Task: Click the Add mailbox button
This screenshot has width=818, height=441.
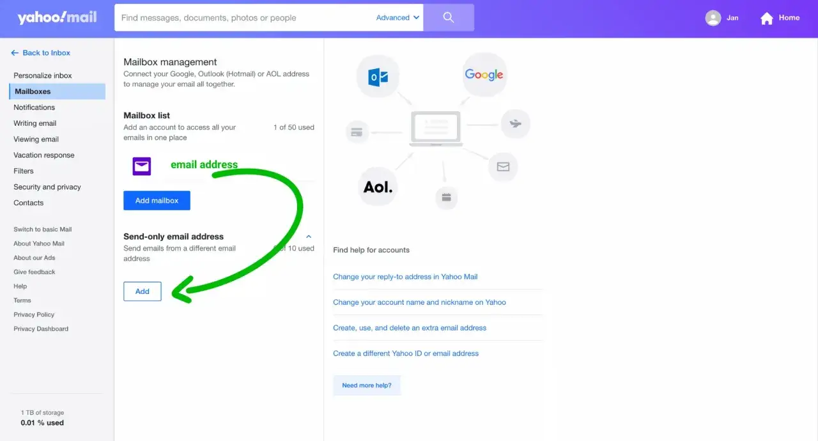Action: [157, 201]
